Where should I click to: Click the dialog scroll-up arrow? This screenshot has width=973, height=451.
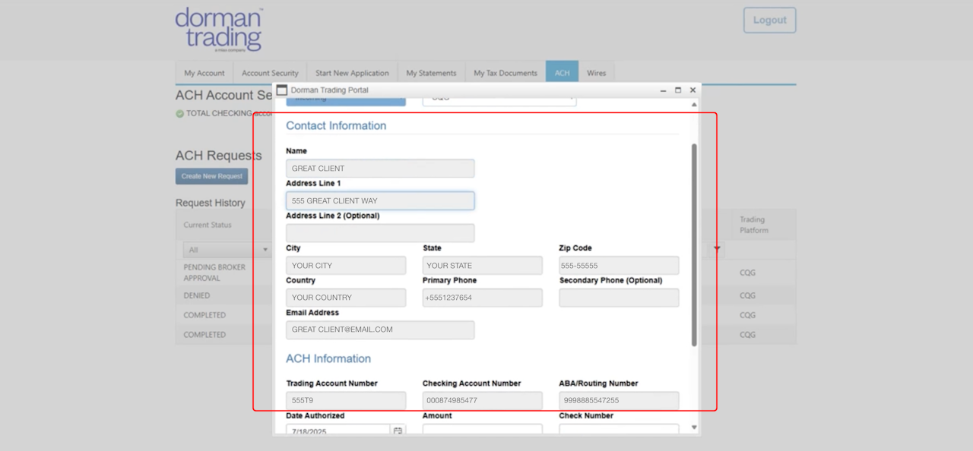[693, 105]
